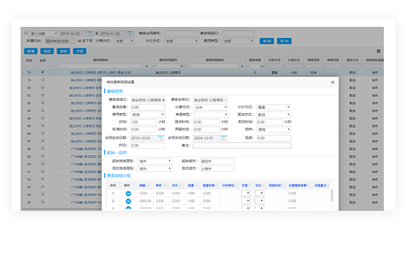
Task: Open dialog 费用类型 dropdown showing 标准
Action: coord(148,115)
